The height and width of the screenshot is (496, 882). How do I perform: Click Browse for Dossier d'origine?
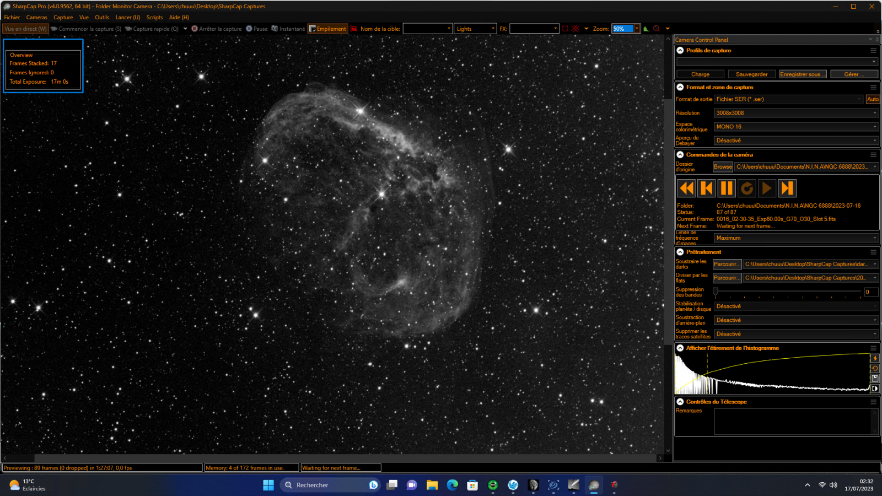point(723,166)
